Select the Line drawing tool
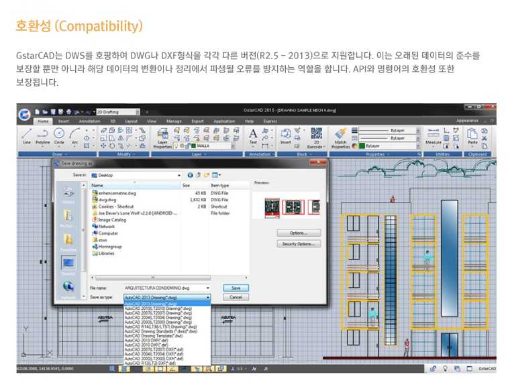The height and width of the screenshot is (389, 510). coord(26,134)
